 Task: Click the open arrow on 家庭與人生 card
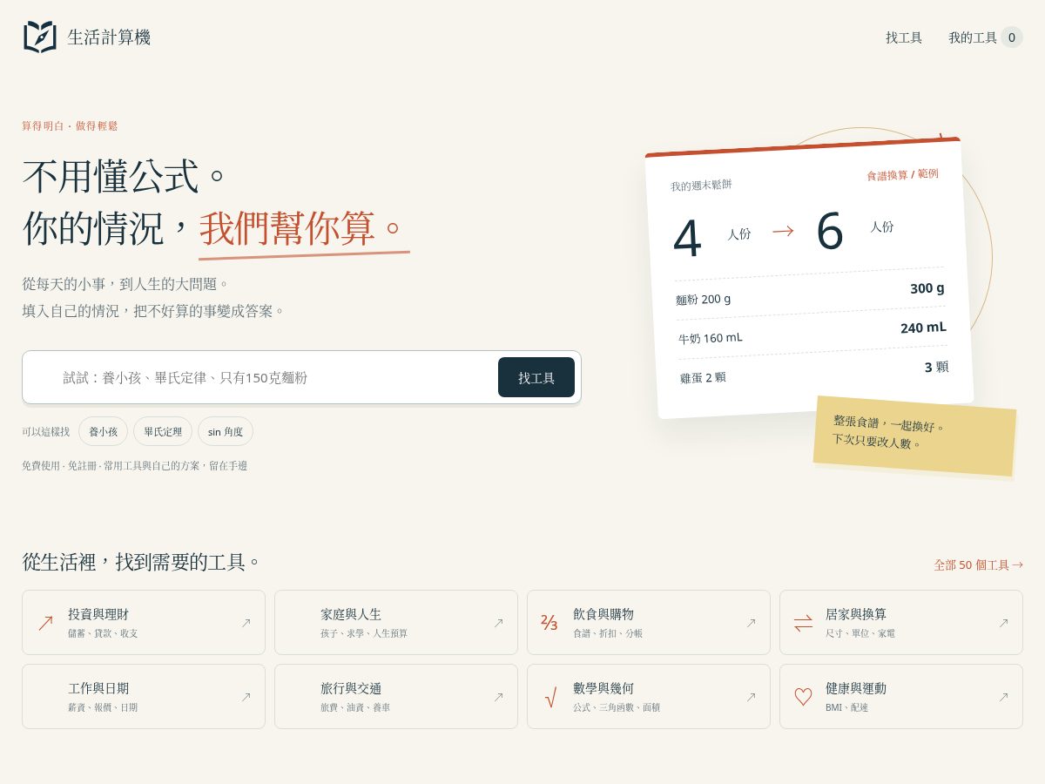[498, 623]
